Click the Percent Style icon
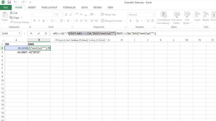Screen dimensions: 216x121 [137, 21]
